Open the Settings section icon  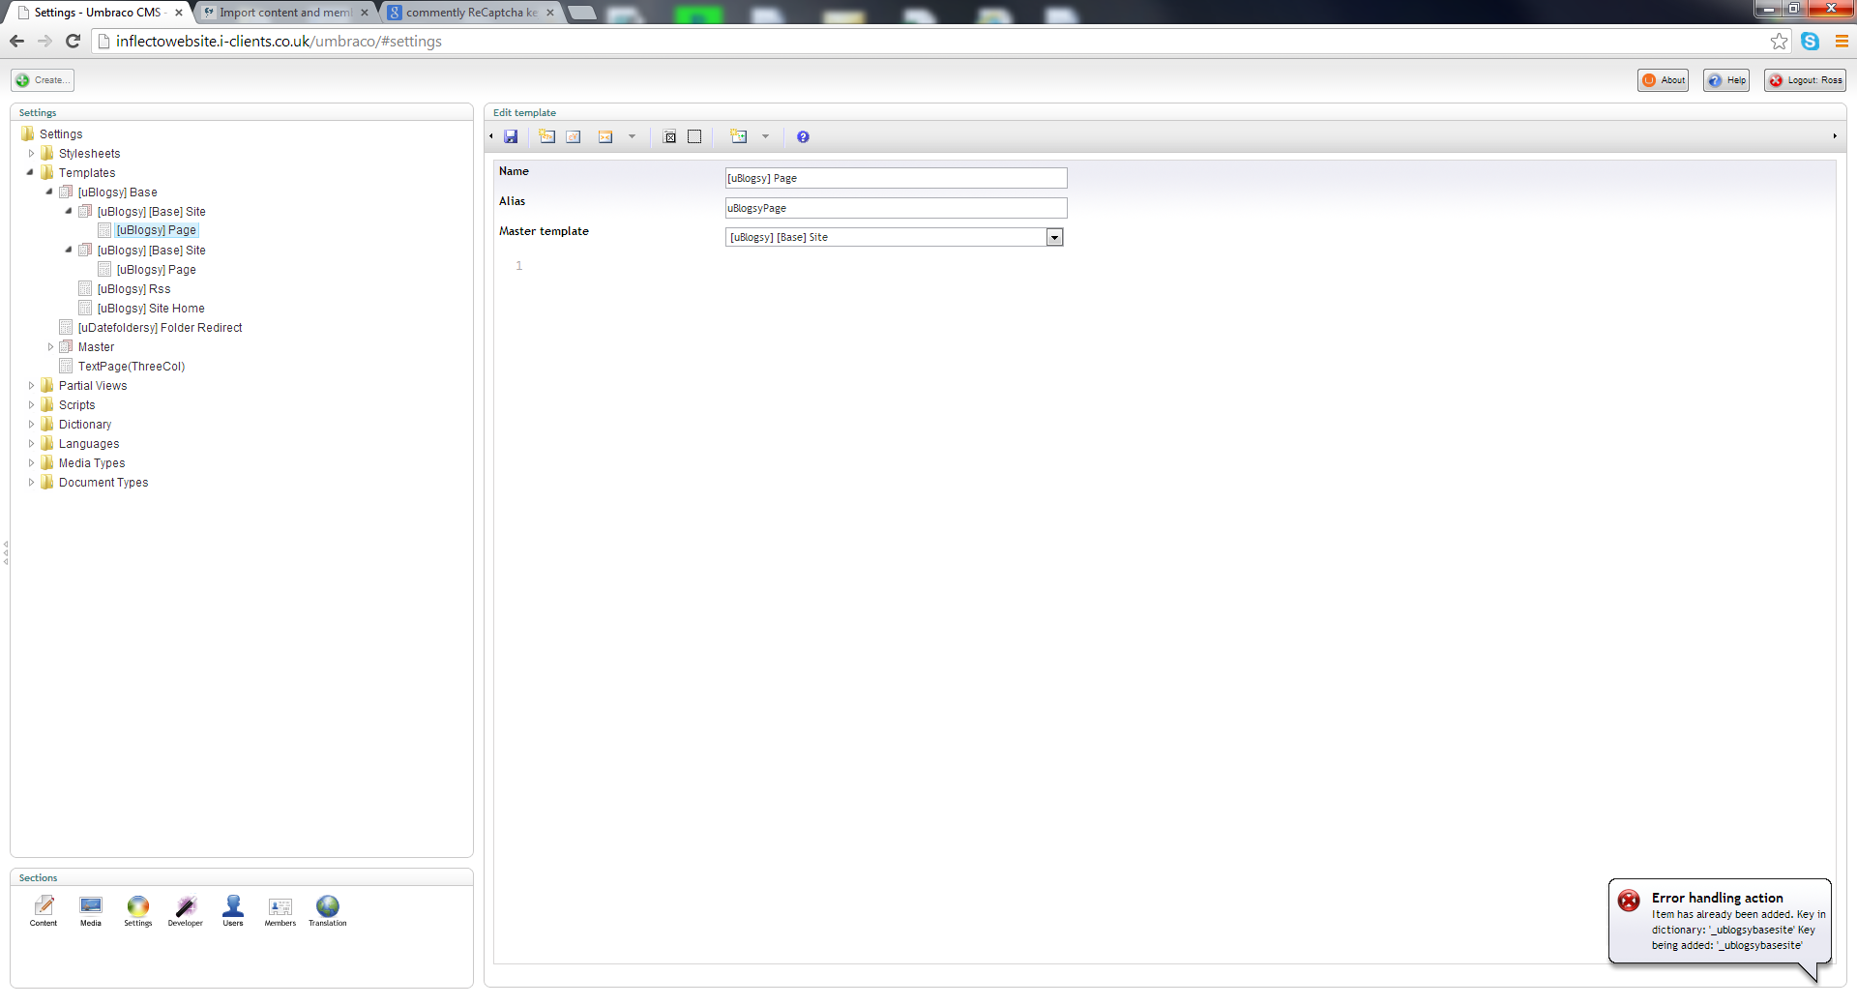(138, 910)
